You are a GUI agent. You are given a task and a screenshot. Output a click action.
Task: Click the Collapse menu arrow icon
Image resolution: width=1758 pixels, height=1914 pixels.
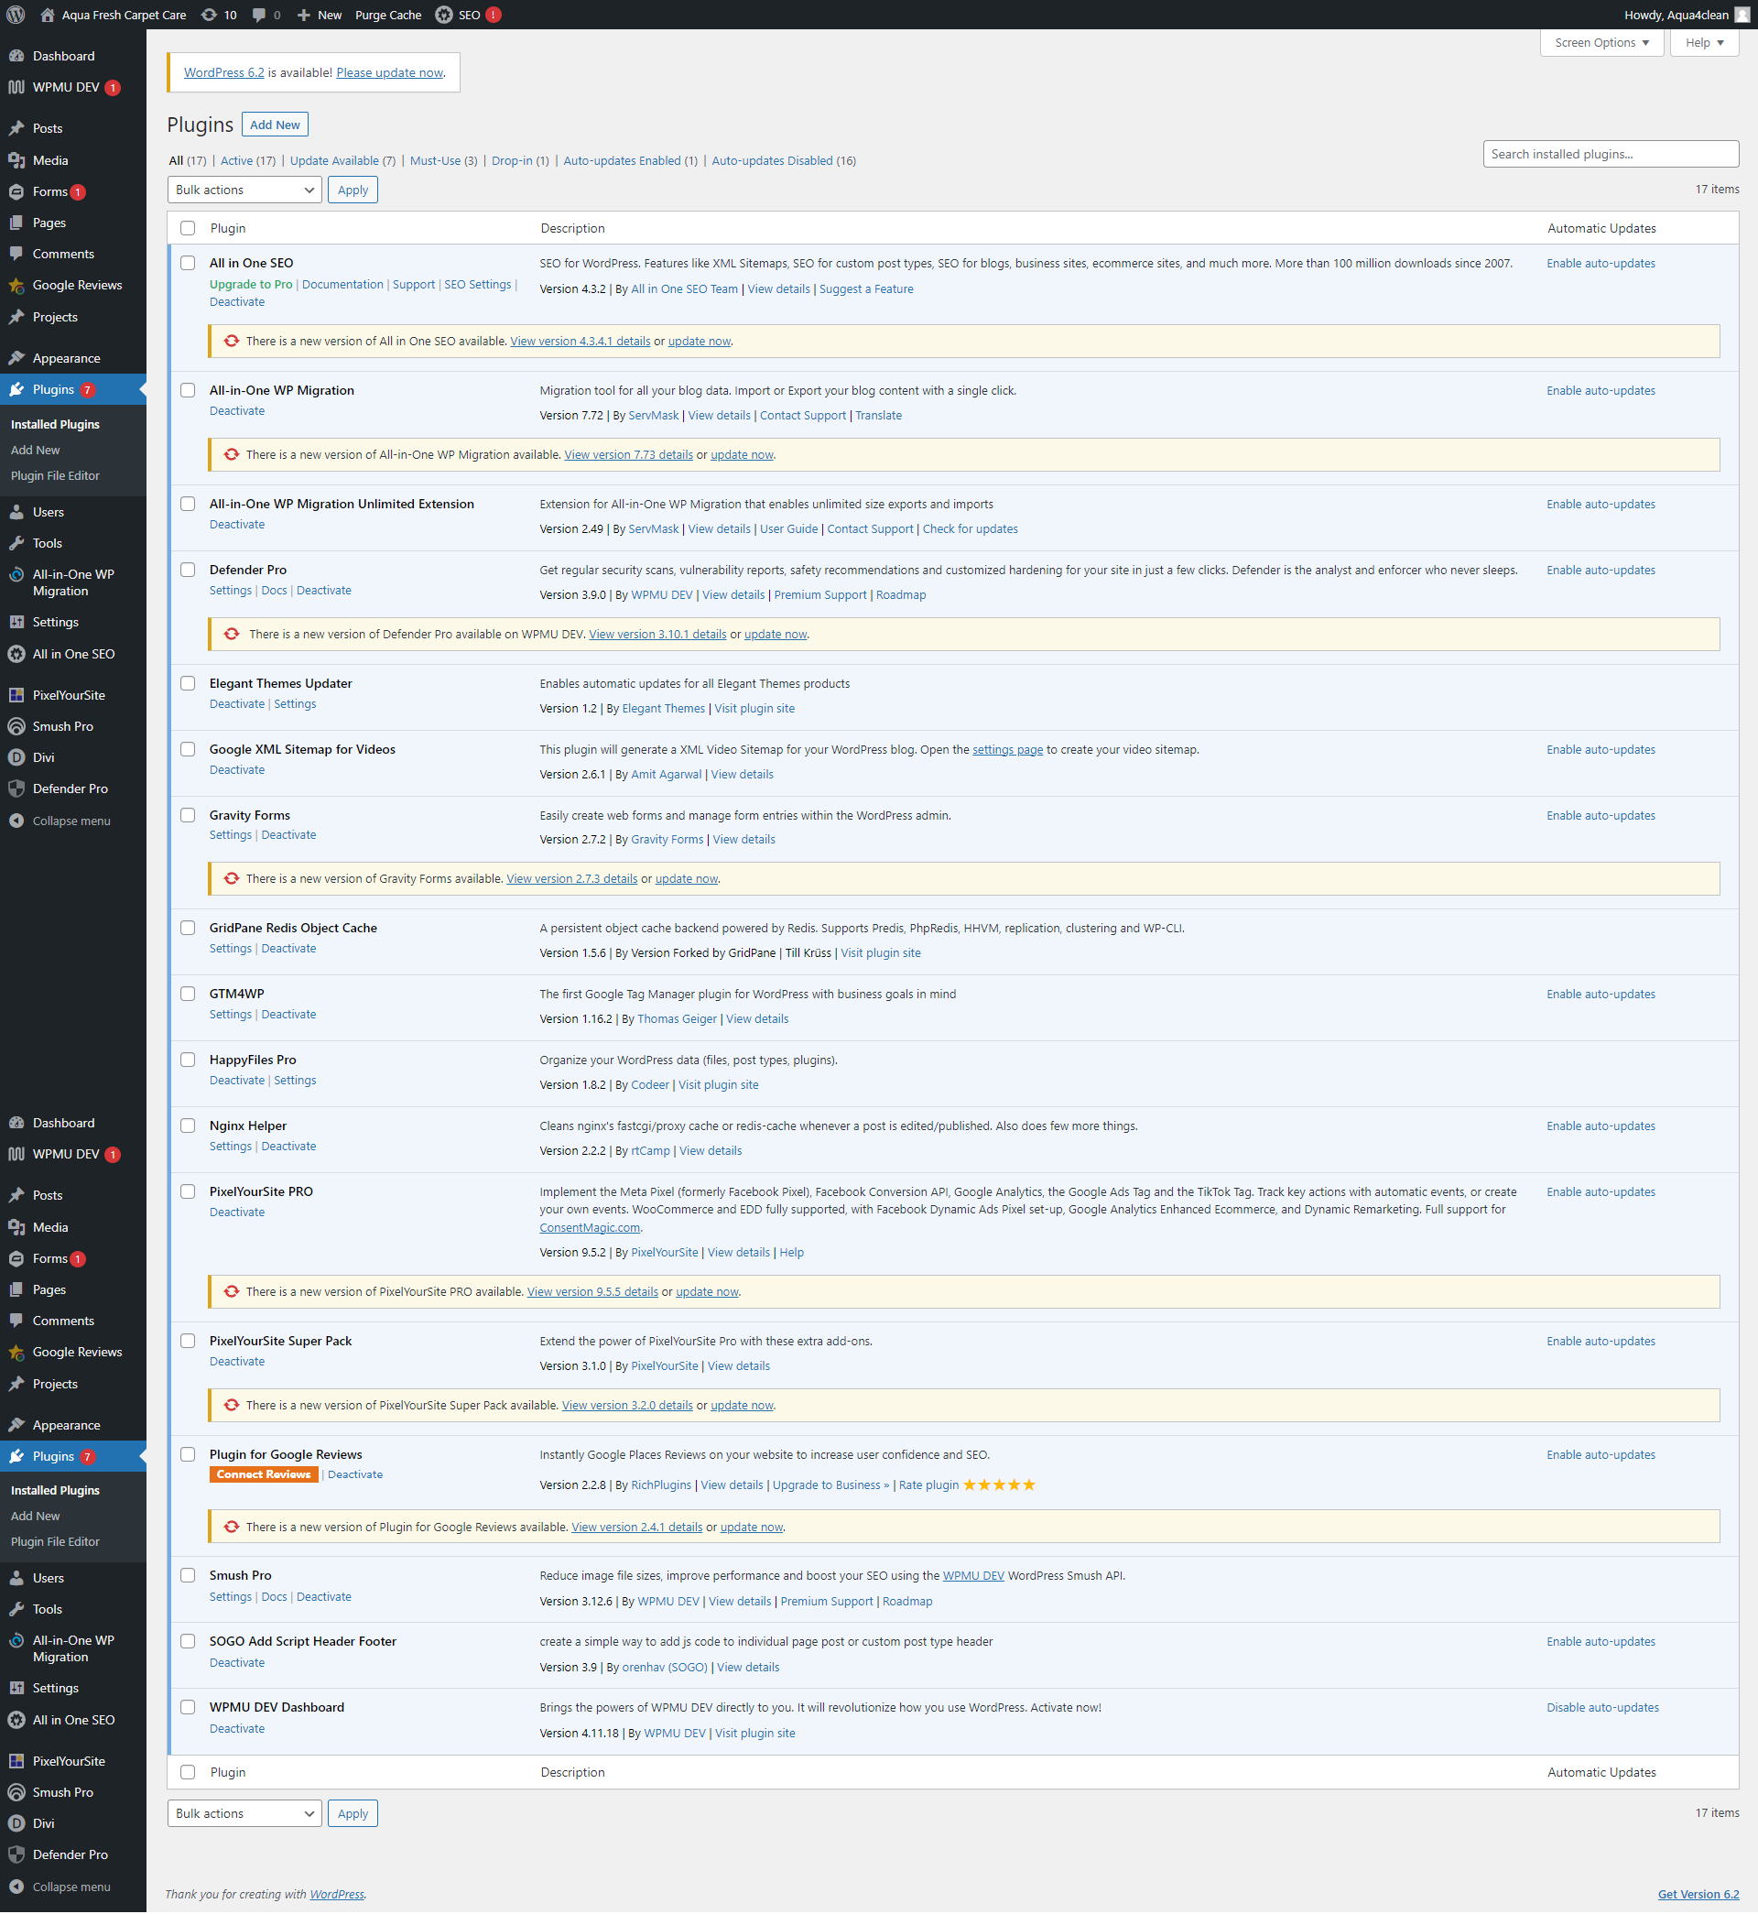pyautogui.click(x=16, y=821)
